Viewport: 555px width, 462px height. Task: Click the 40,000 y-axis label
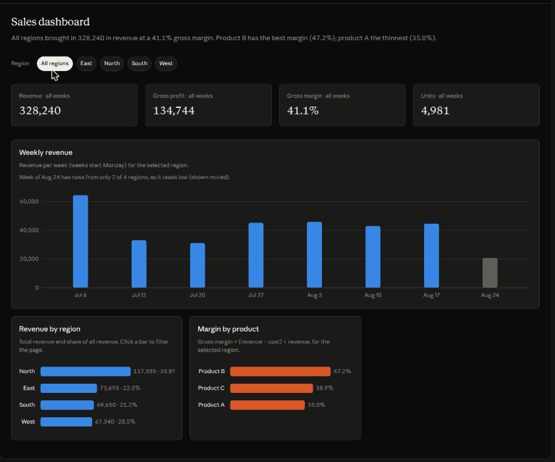29,230
